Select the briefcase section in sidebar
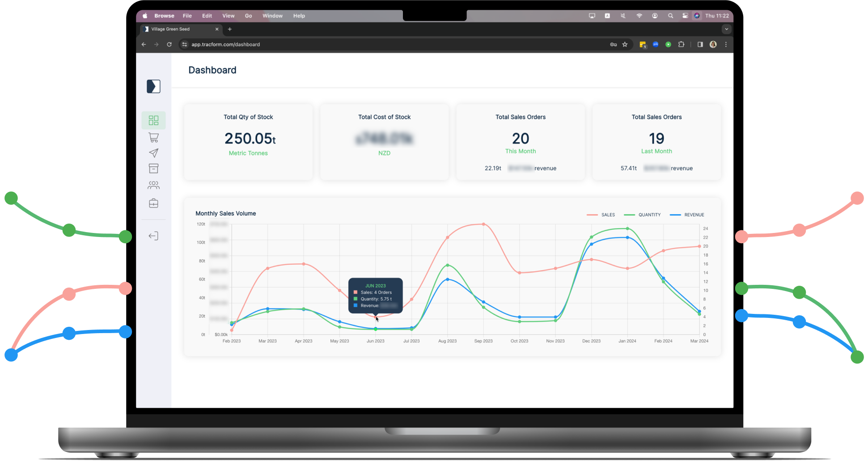This screenshot has width=868, height=461. [153, 203]
